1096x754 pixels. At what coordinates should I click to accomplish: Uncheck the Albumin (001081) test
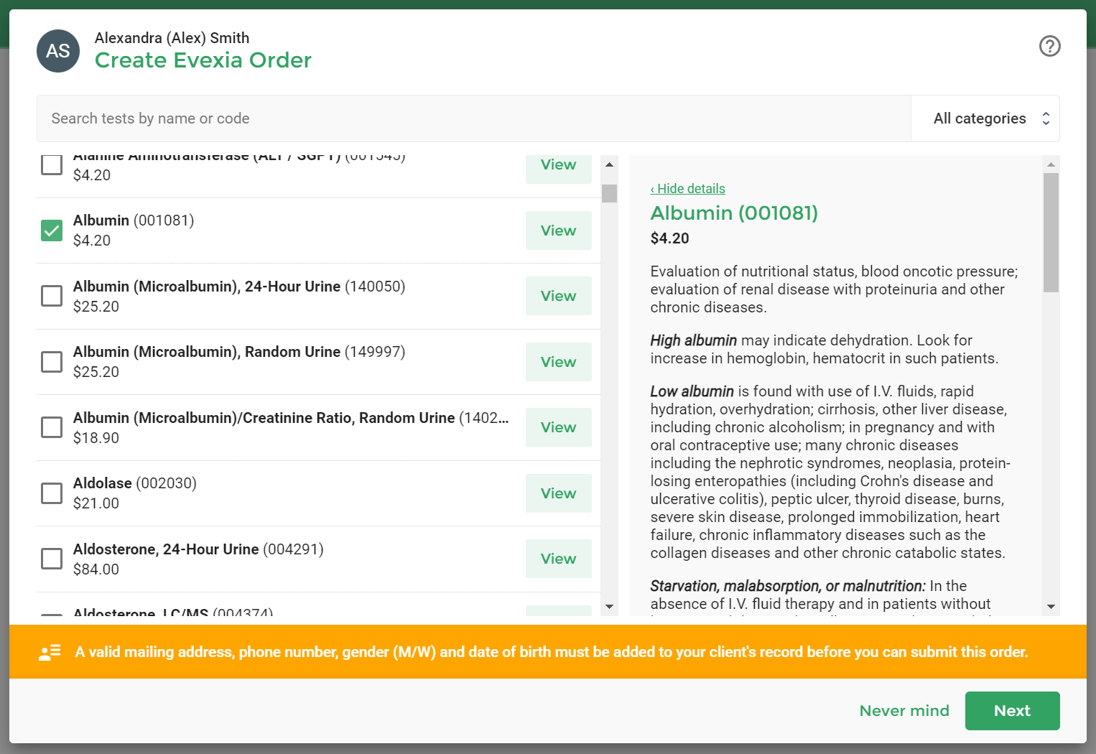pyautogui.click(x=52, y=231)
